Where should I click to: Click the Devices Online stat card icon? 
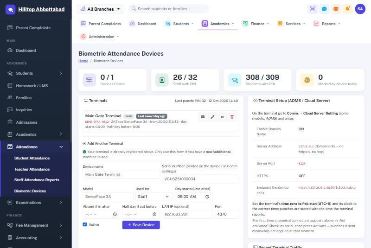(89, 80)
